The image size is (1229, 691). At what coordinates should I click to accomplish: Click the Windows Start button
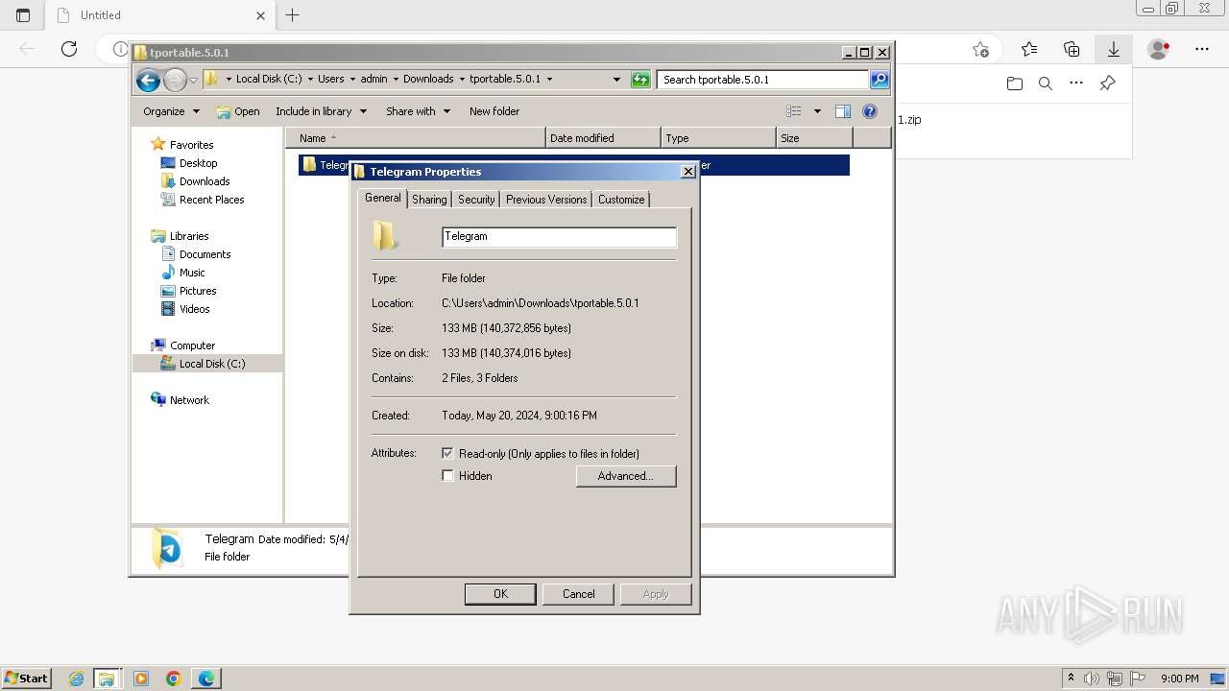(x=26, y=679)
